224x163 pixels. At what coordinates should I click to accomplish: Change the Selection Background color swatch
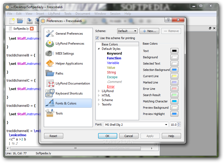pos(174,70)
